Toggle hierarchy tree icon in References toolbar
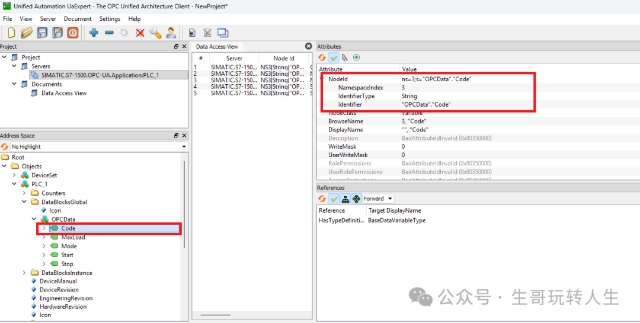 pyautogui.click(x=345, y=199)
